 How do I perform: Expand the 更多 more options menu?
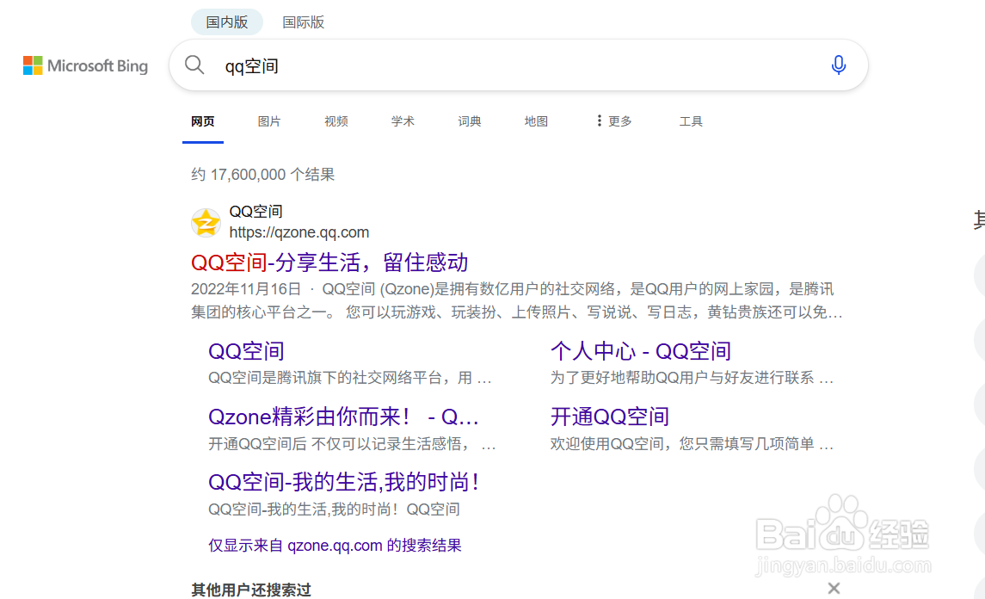tap(612, 121)
